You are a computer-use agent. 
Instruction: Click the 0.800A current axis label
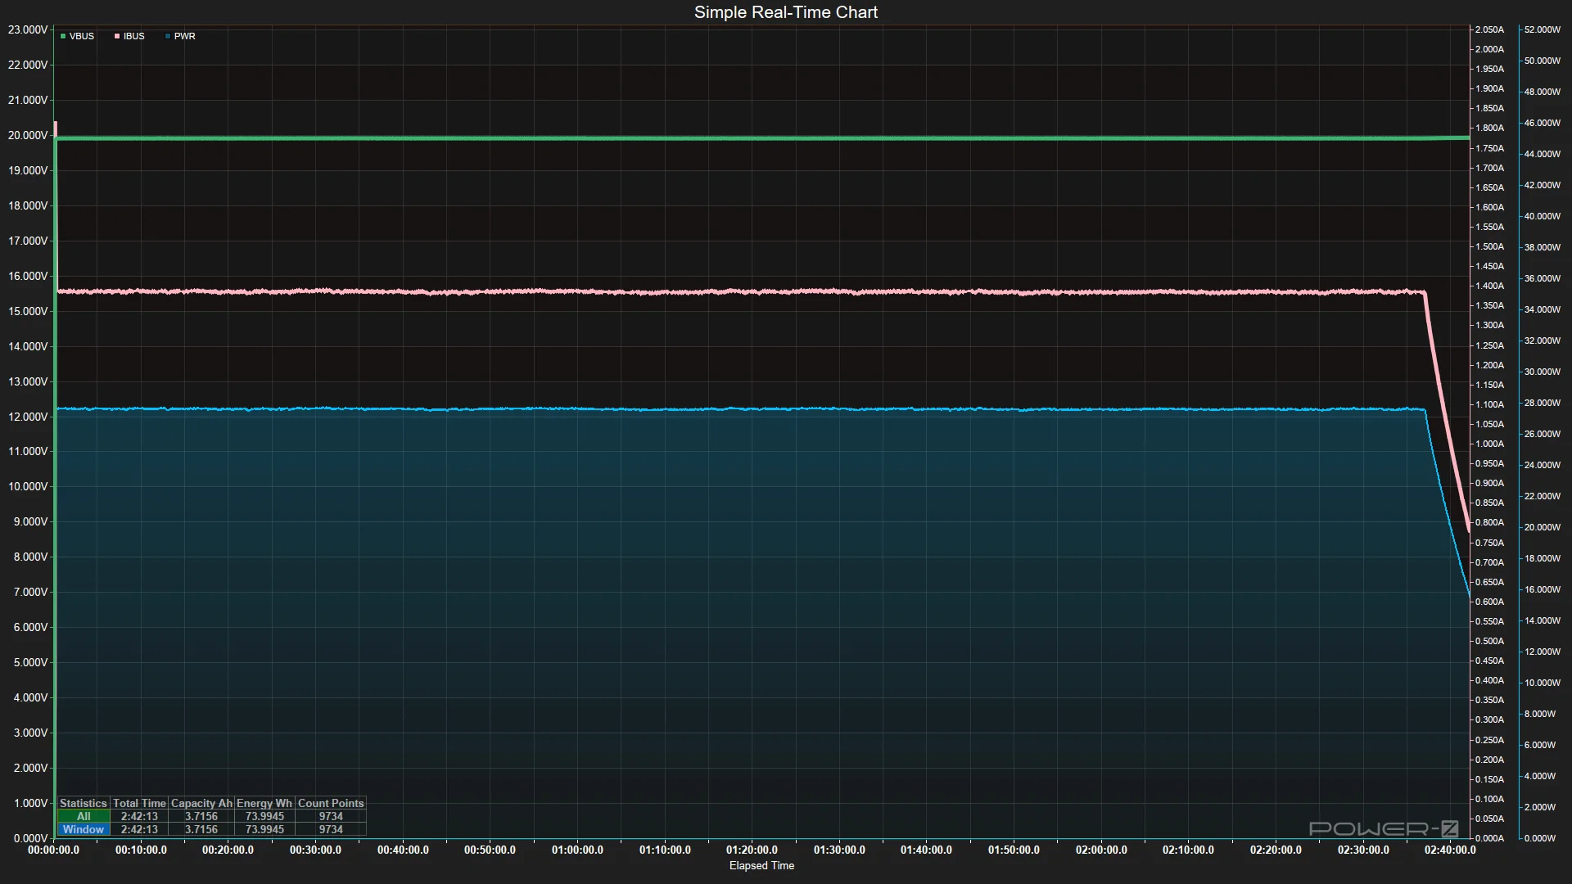tap(1489, 522)
